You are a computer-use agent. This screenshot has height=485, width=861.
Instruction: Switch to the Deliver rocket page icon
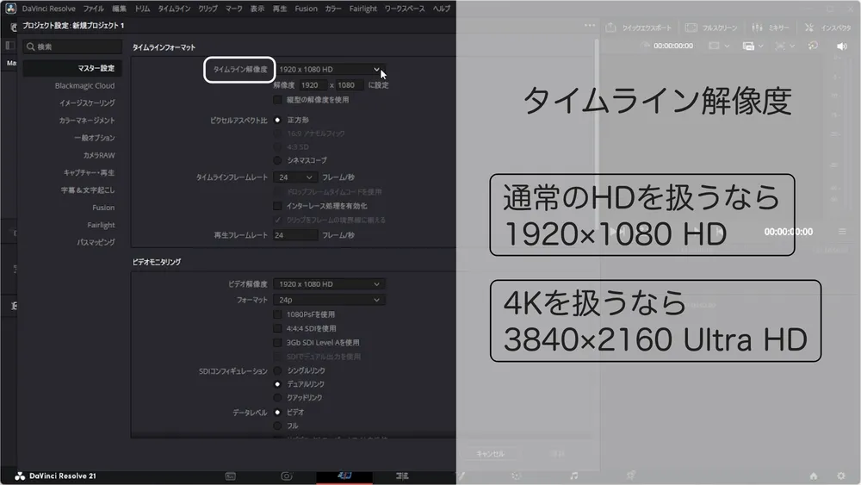point(631,476)
